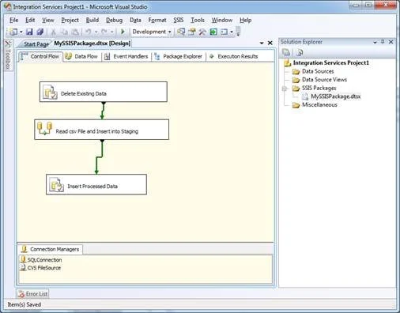Start debugging with the green play icon
Image resolution: width=400 pixels, height=313 pixels.
pos(123,32)
